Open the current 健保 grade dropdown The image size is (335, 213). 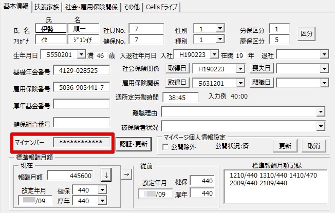103,190
